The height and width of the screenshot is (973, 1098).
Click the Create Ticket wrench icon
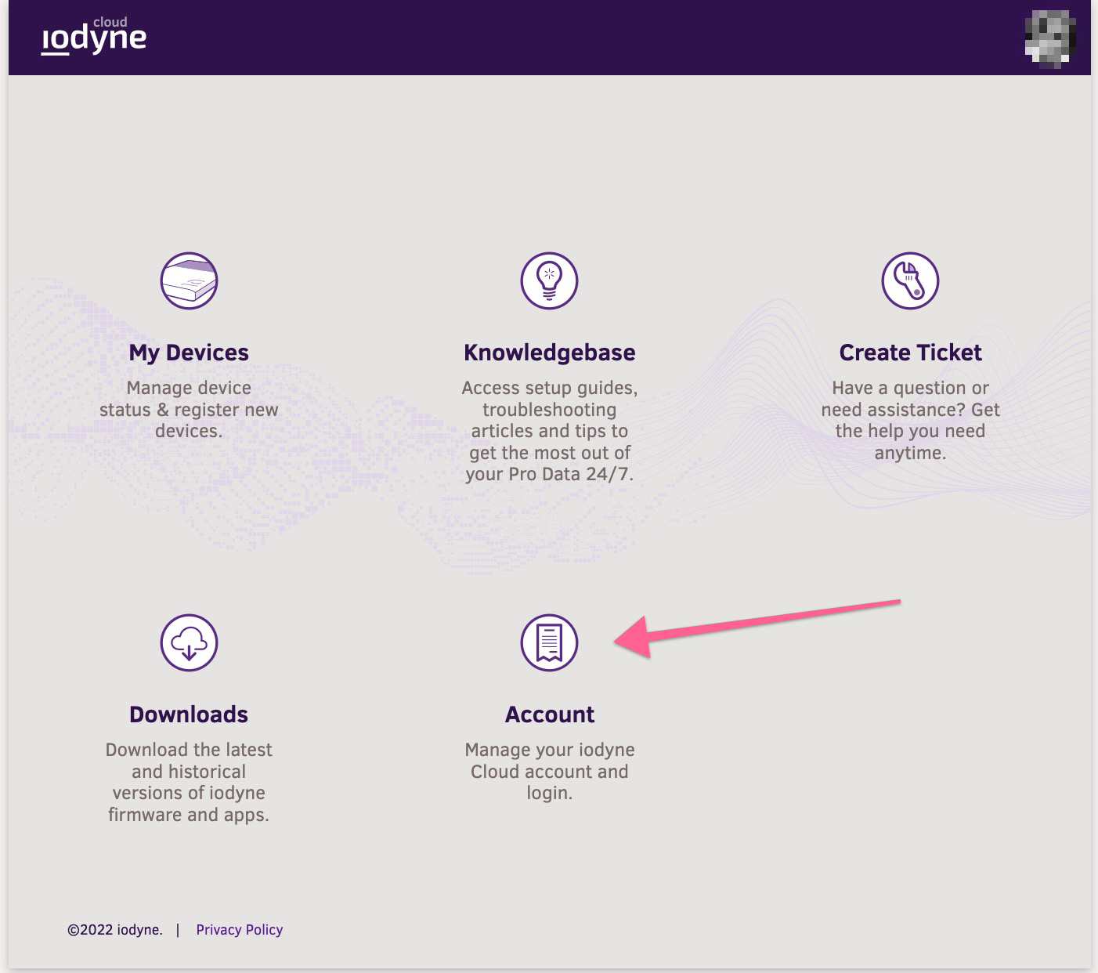(910, 280)
